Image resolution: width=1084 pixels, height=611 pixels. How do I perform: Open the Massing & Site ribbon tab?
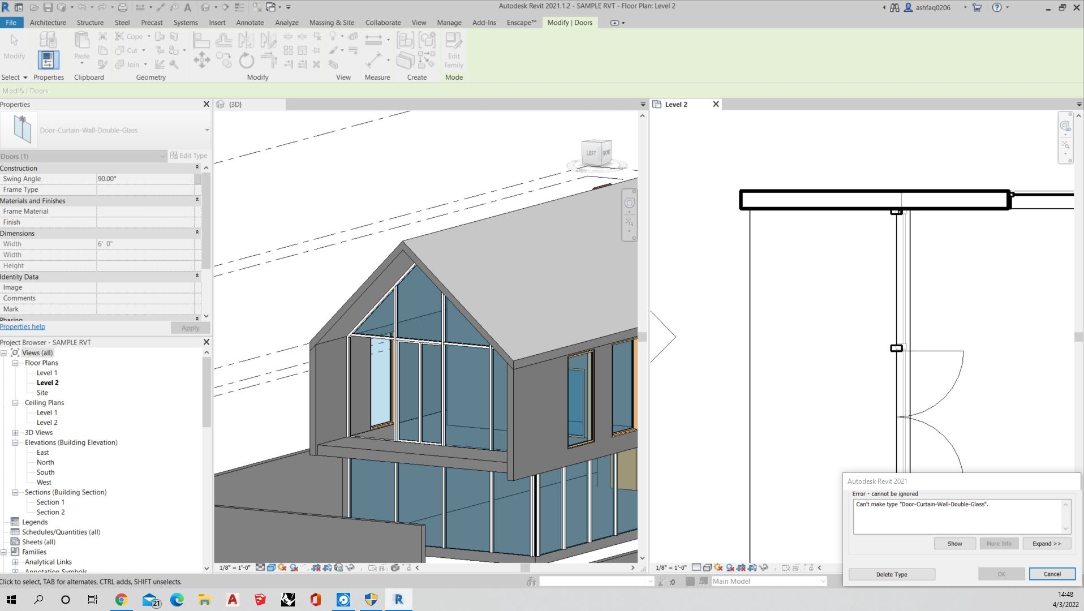332,23
